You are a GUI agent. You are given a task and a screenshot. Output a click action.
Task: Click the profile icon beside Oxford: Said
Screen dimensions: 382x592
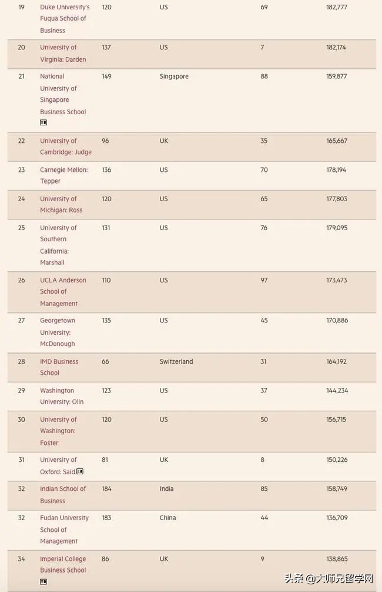pos(80,471)
